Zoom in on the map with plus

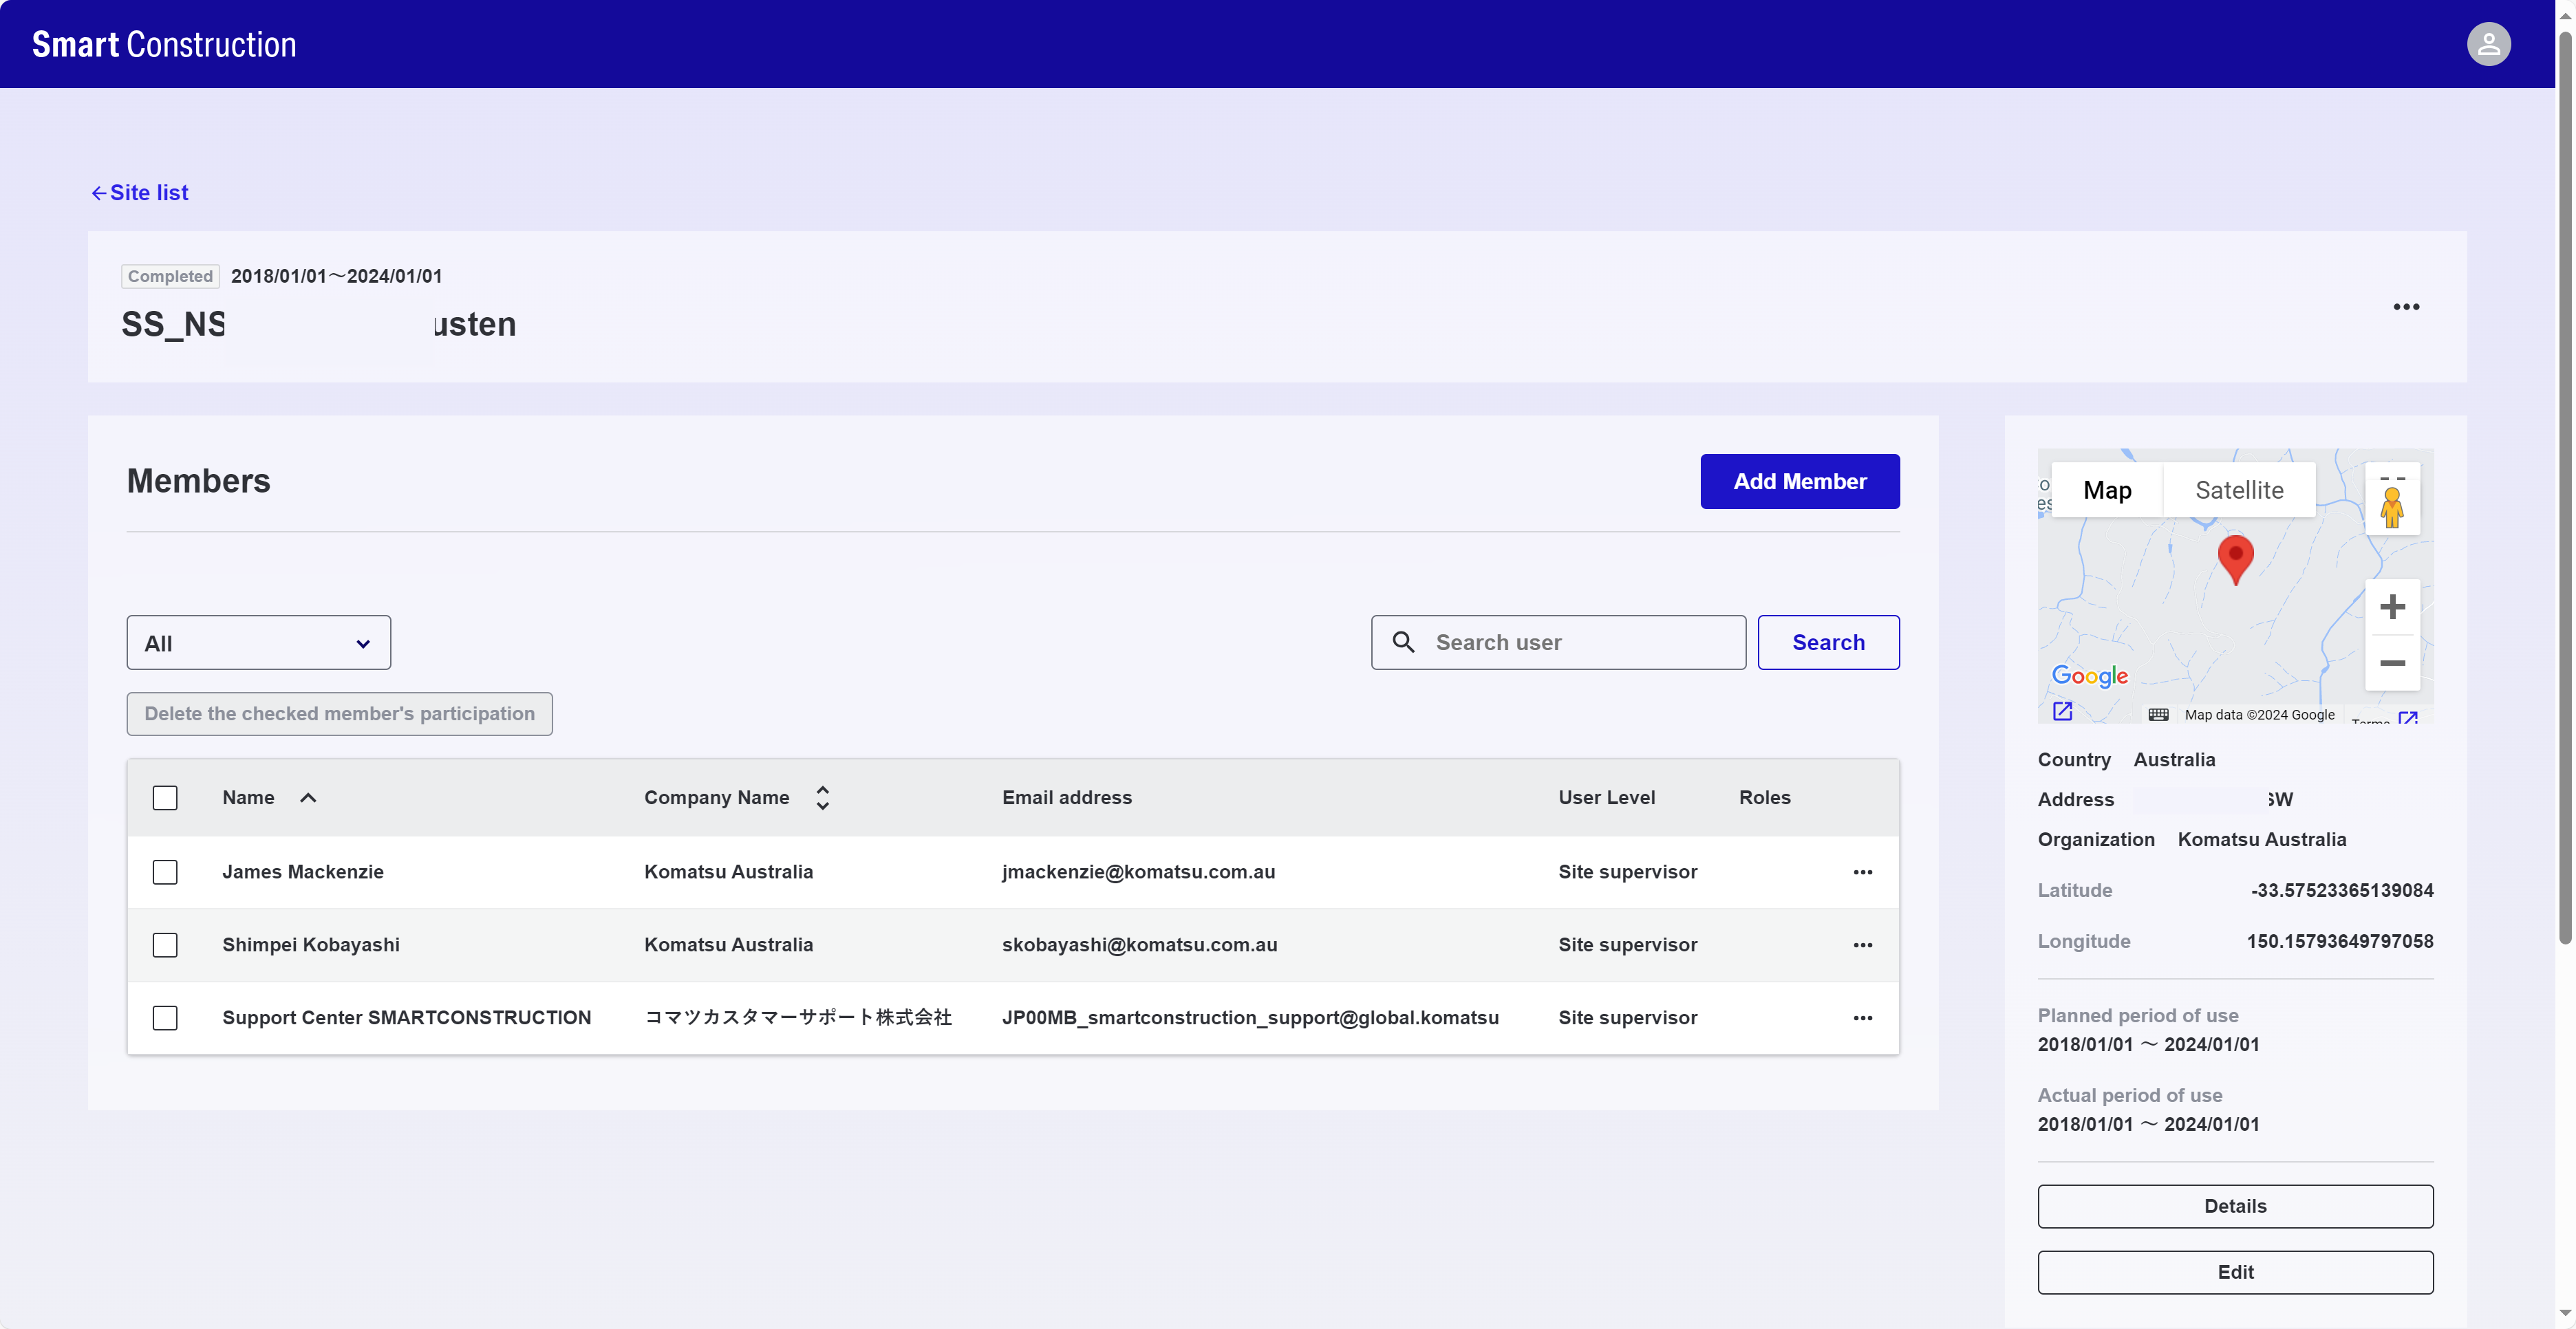2392,607
